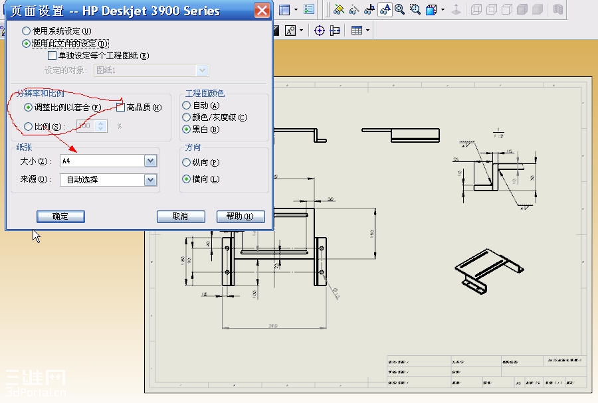The height and width of the screenshot is (403, 598).
Task: Select the 使用此文件的设定 radio button
Action: (26, 43)
